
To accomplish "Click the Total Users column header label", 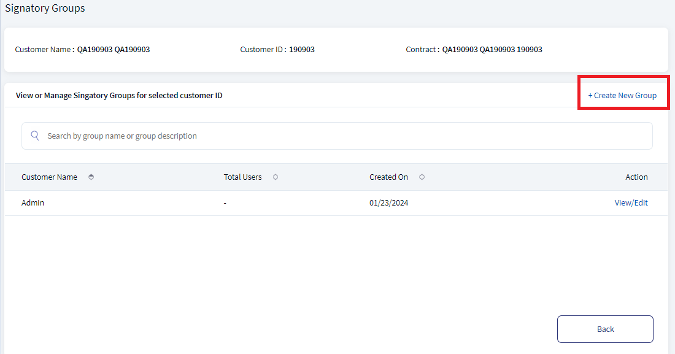I will click(x=243, y=177).
